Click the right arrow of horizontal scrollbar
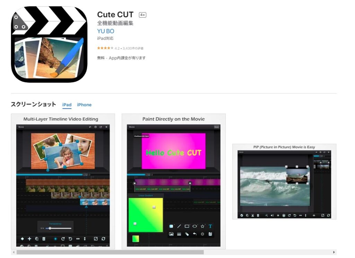355x258 pixels. 334,252
